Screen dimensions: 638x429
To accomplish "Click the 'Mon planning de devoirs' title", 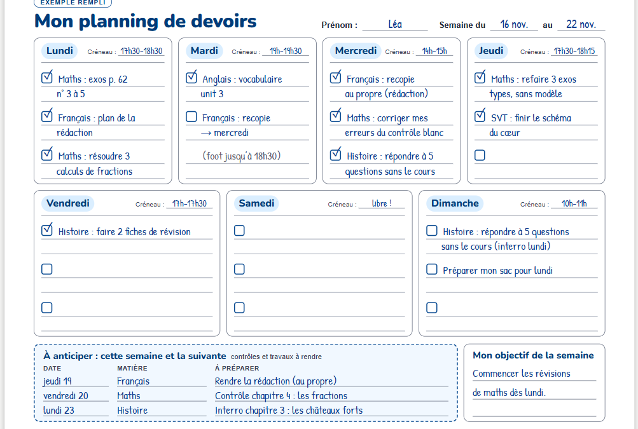I will tap(146, 21).
